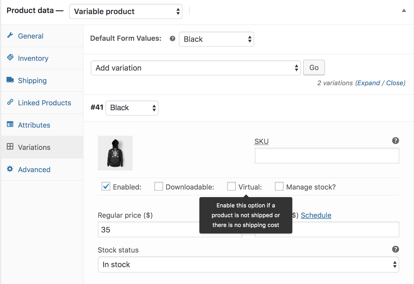This screenshot has width=414, height=284.
Task: Enable the Downloadable checkbox
Action: [159, 187]
